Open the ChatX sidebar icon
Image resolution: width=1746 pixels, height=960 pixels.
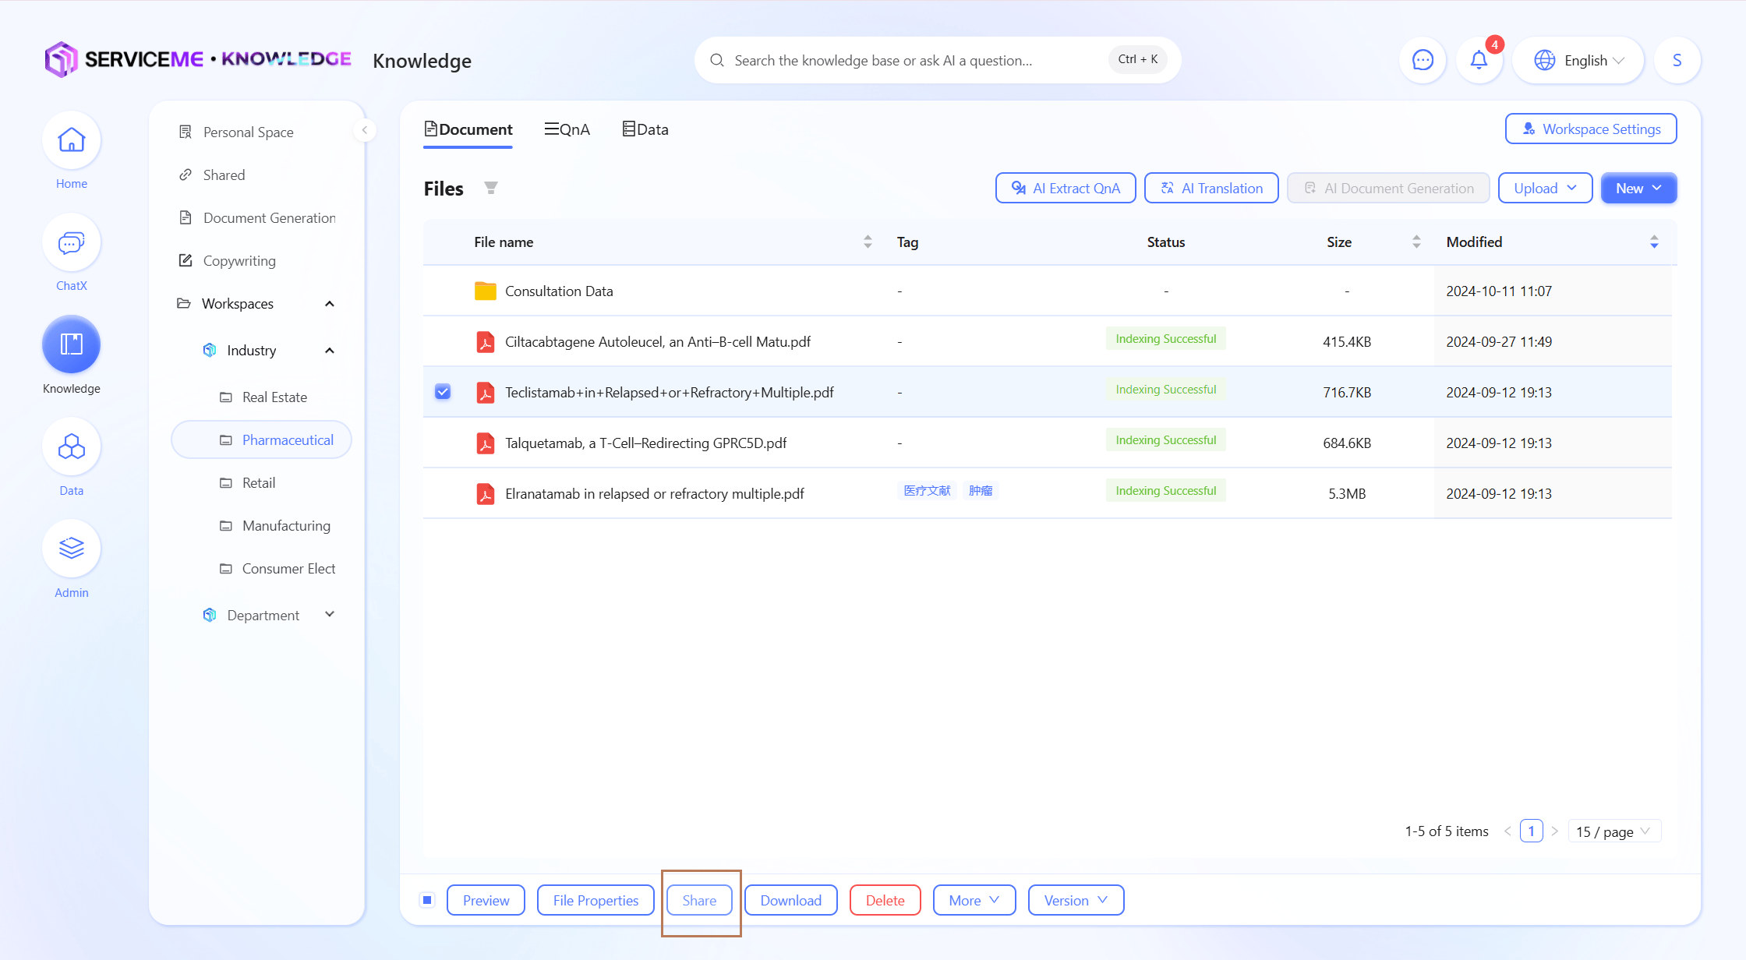point(71,243)
